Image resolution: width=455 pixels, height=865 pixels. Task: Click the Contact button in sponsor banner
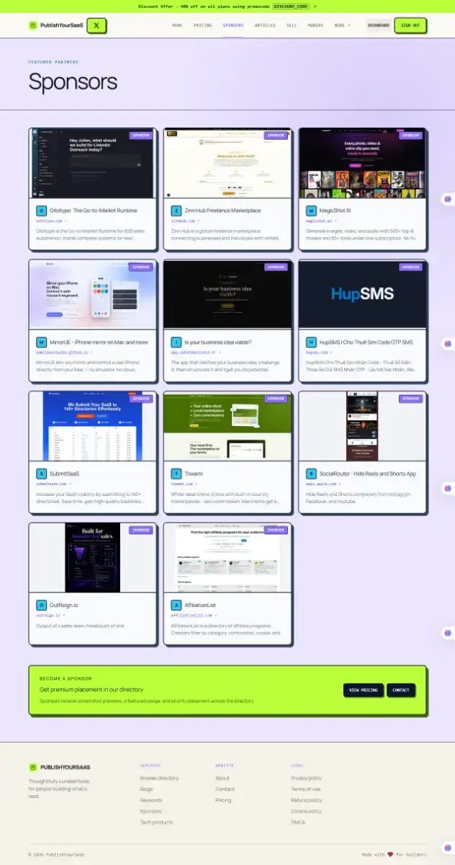(400, 690)
